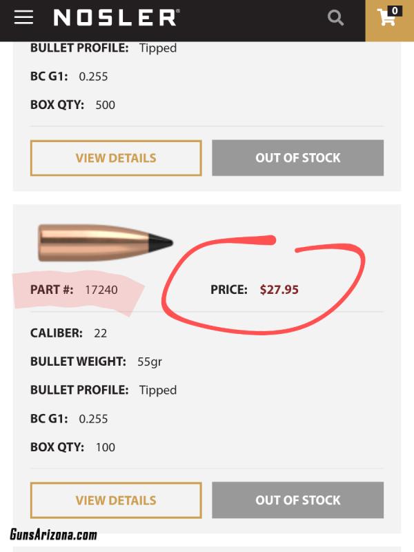
Task: Select BC G1 value above Box Qty 500
Action: [93, 77]
